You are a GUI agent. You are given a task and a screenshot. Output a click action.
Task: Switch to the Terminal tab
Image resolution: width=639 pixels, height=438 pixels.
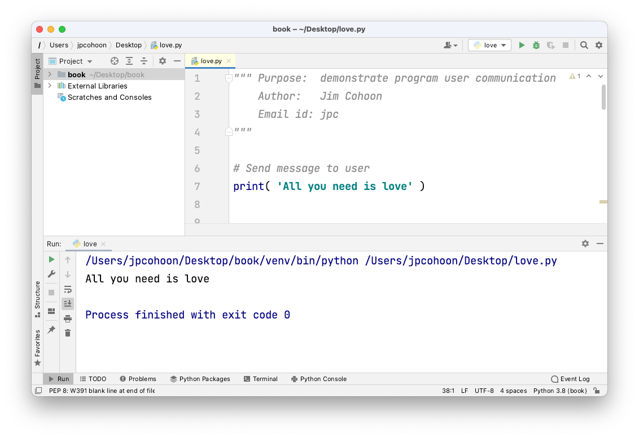coord(260,379)
